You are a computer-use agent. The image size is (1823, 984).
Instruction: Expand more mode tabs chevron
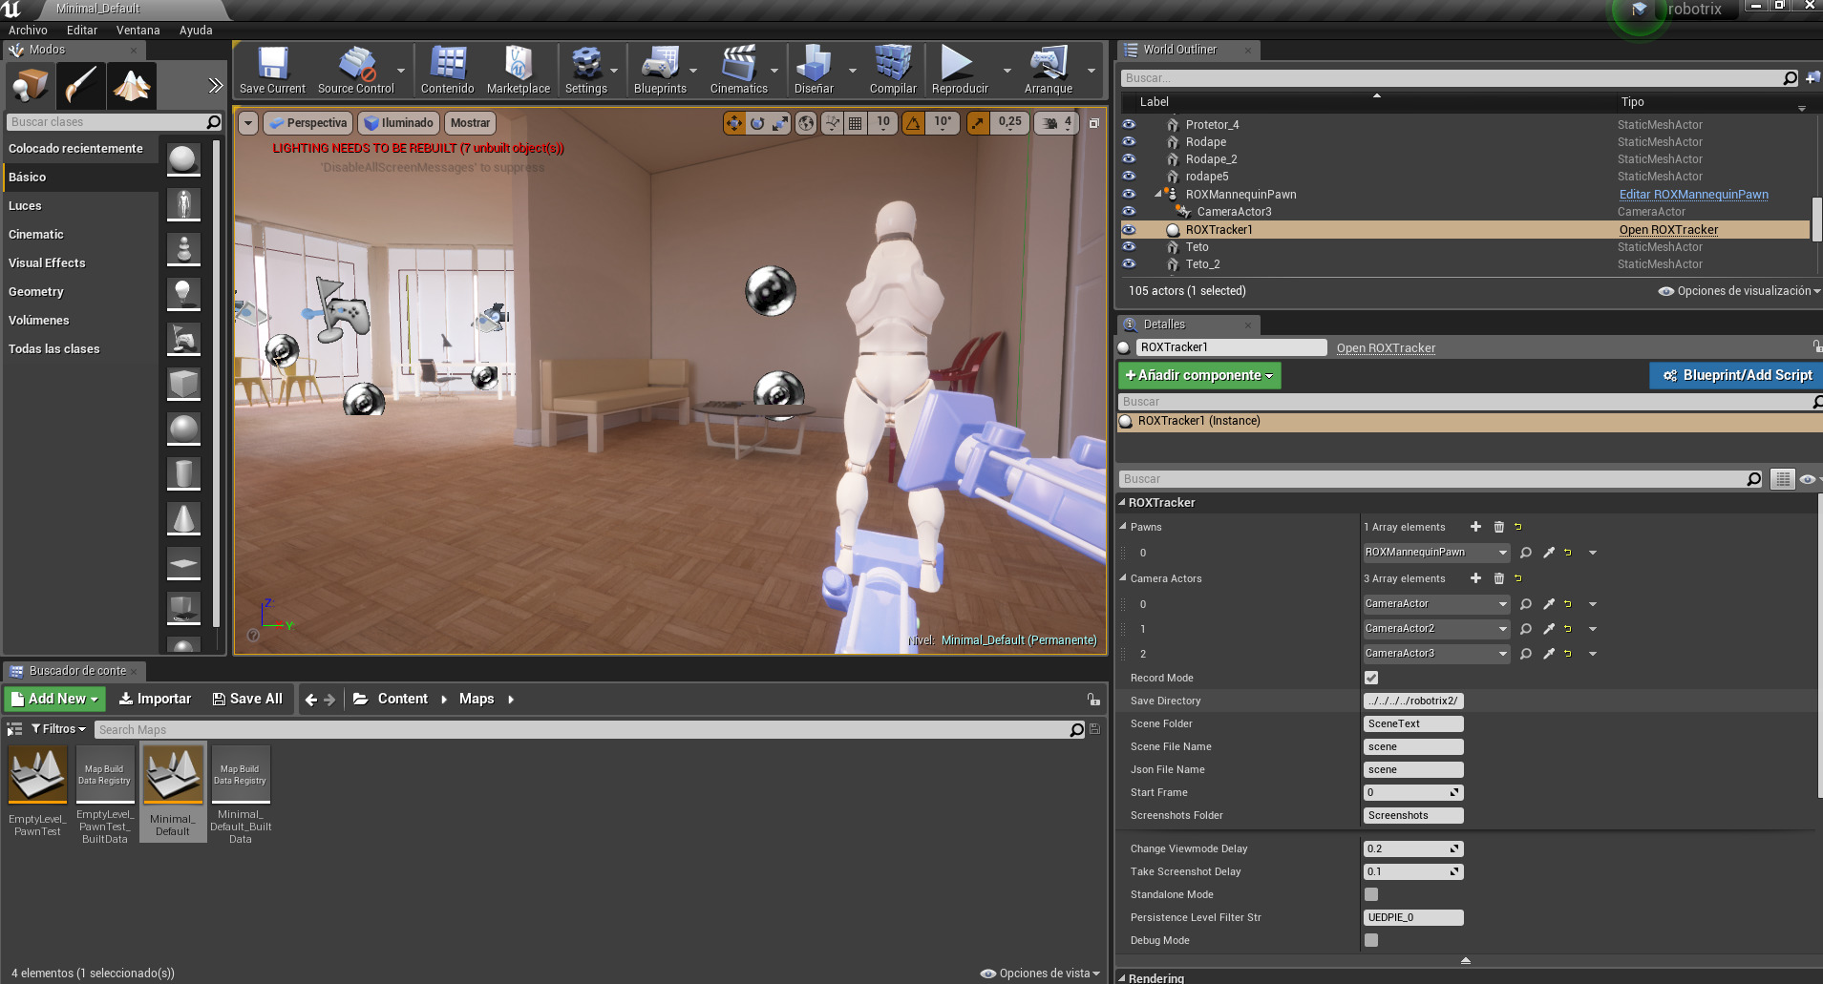[216, 86]
